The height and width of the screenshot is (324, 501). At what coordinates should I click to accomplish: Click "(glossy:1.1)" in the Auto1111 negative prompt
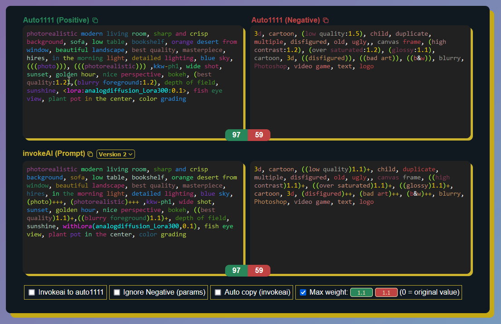click(410, 50)
